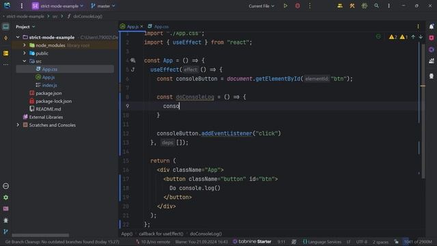
Task: Open editor tabs options menu
Action: [418, 27]
